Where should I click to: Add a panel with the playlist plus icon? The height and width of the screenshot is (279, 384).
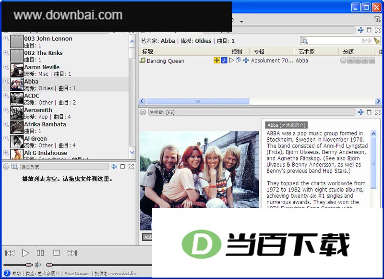[x=114, y=167]
